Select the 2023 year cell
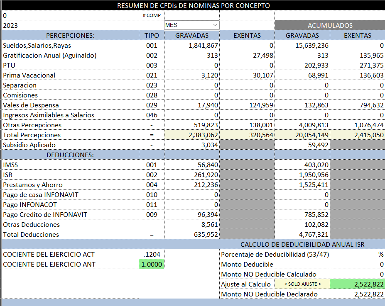385x306 pixels. tap(70, 25)
